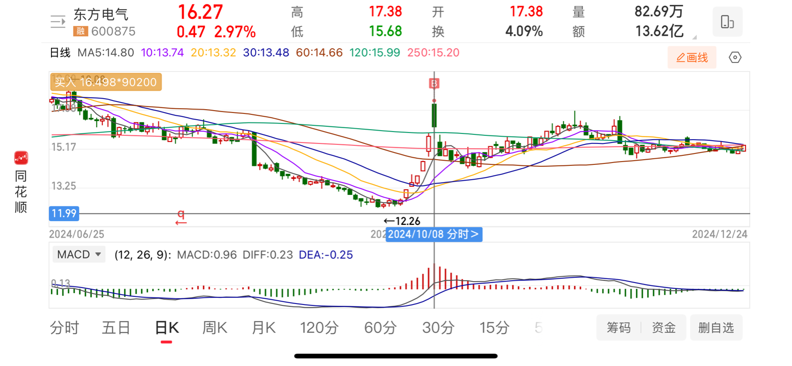Viewport: 792px width, 366px height.
Task: Tap the orange 20:13.32 moving average
Action: pos(213,53)
